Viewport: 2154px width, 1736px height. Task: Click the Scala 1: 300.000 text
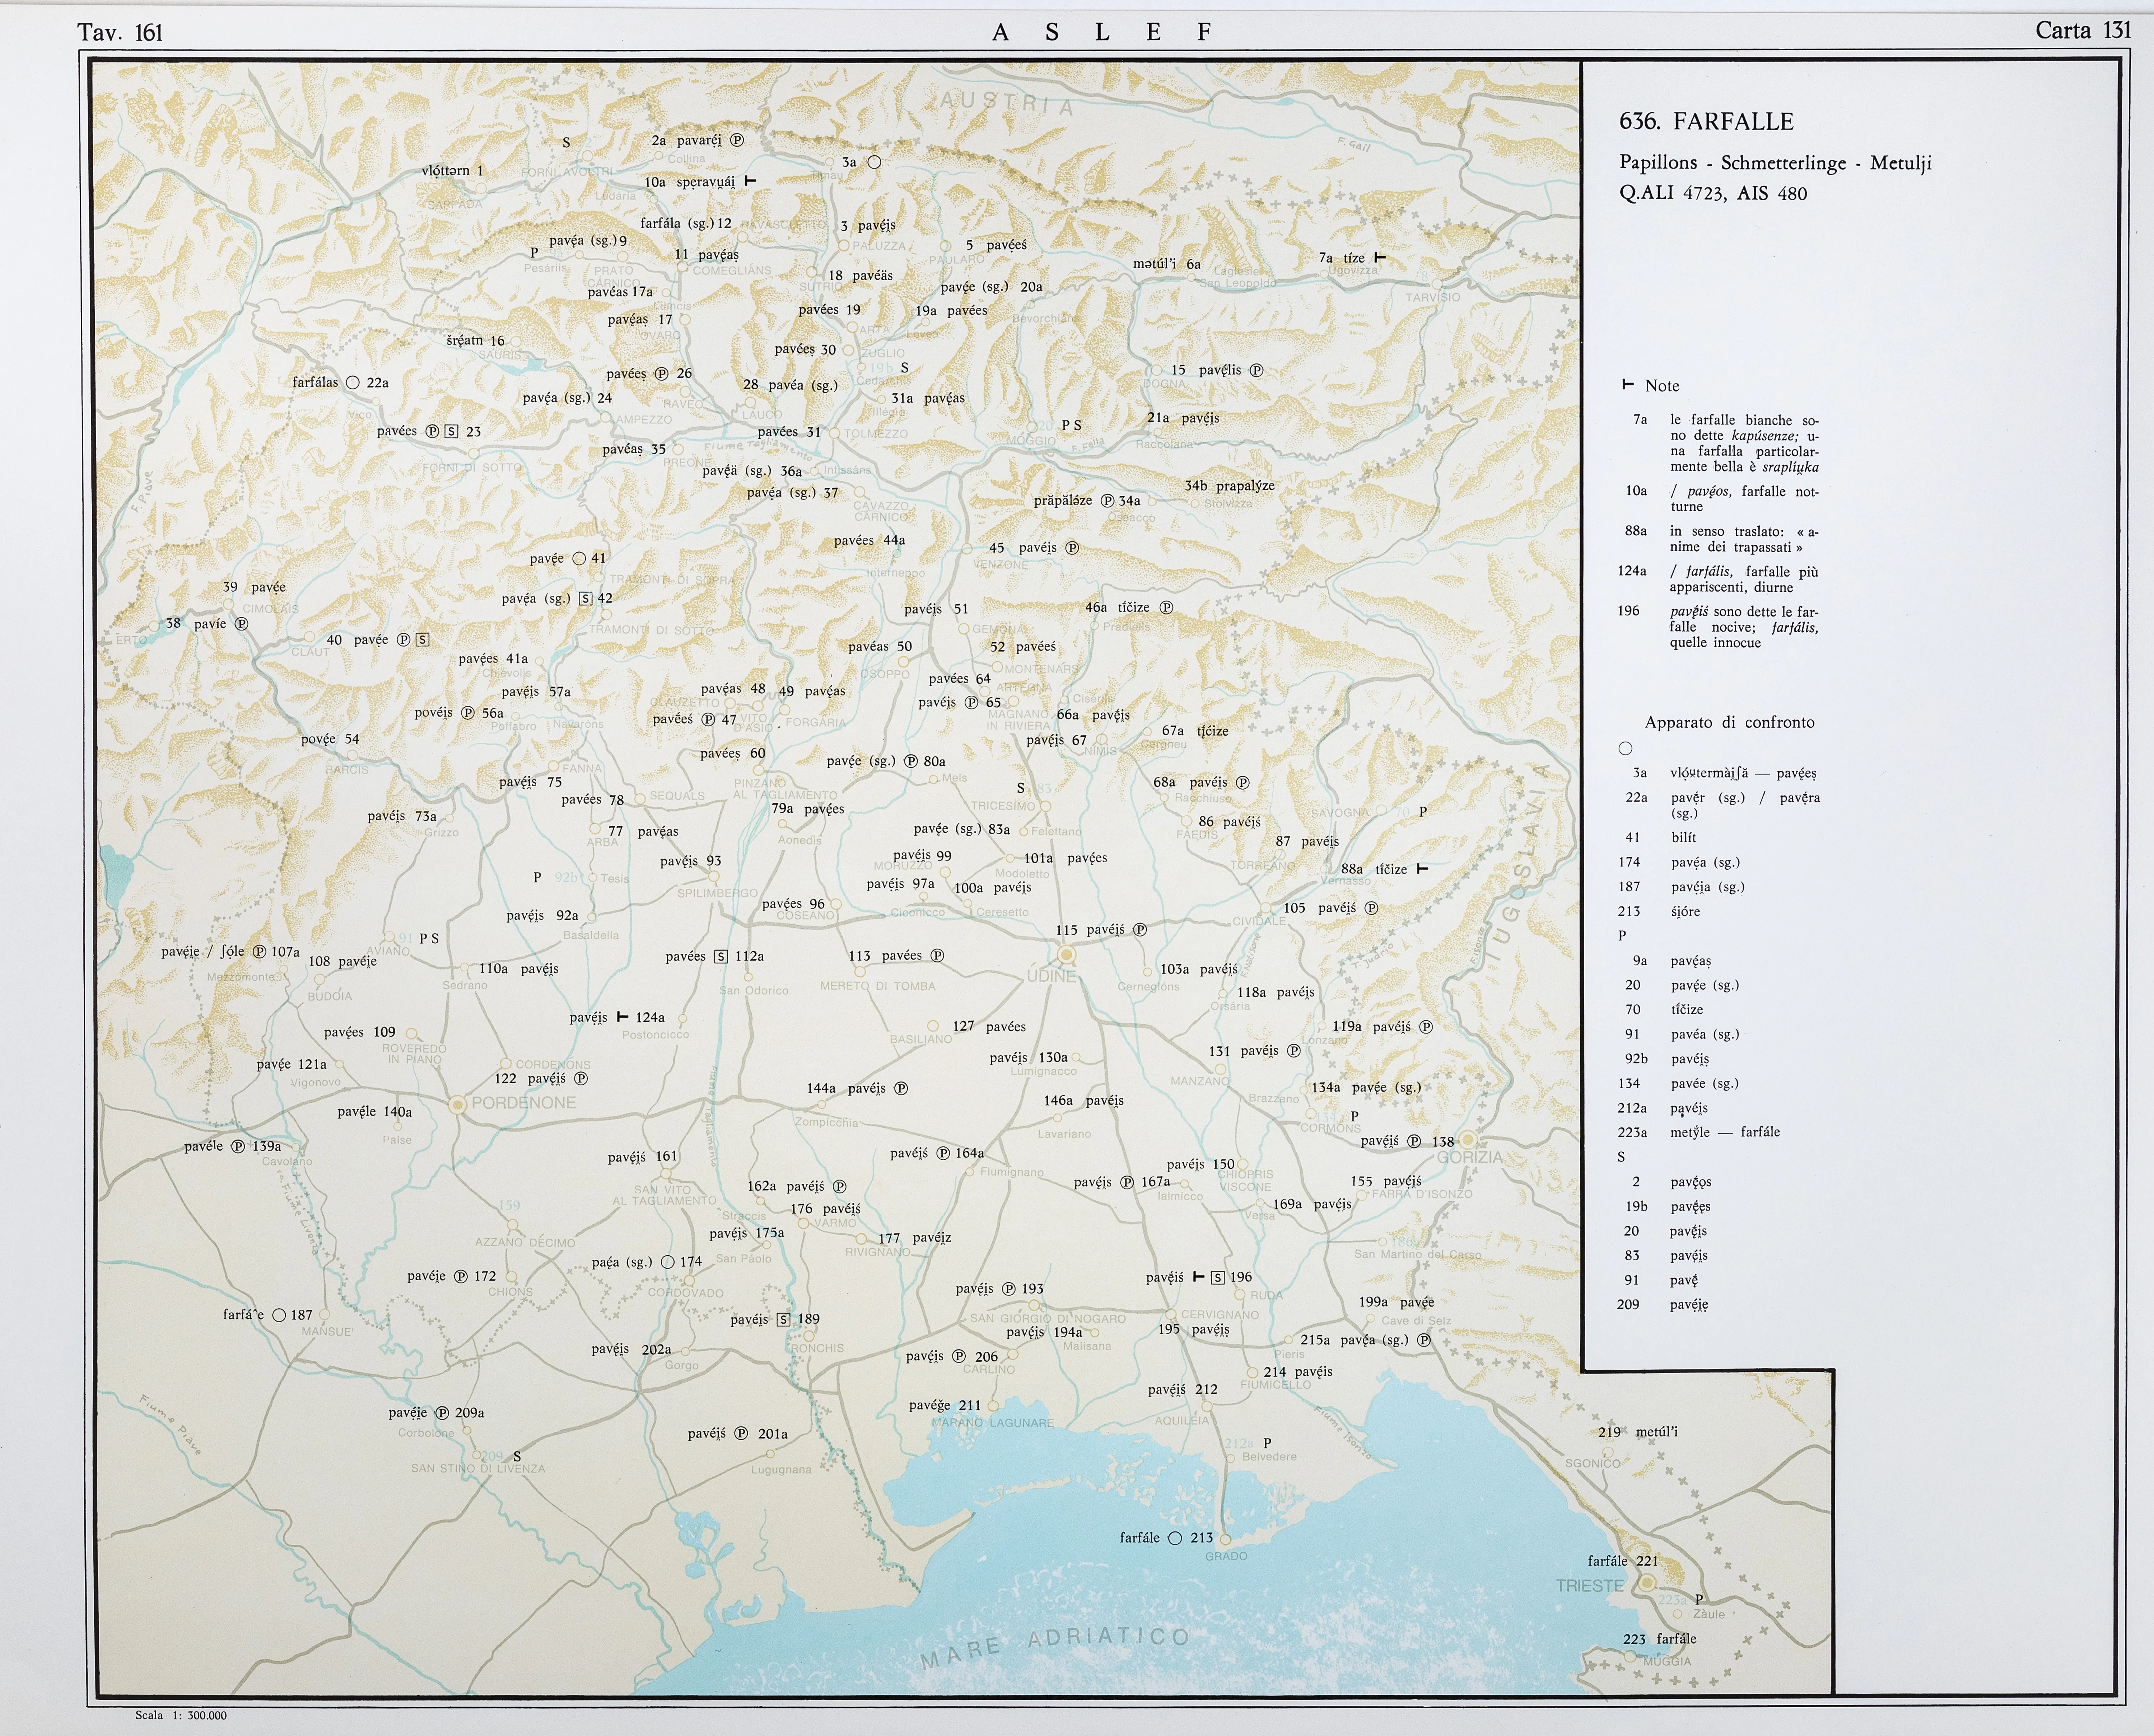[181, 1715]
